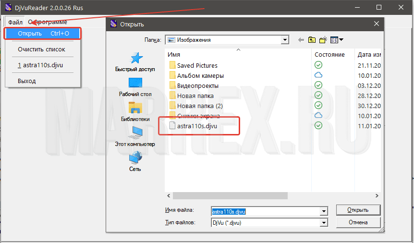The width and height of the screenshot is (414, 243).
Task: Select Quick access (Быстрый доступ) in the places bar
Action: [135, 62]
